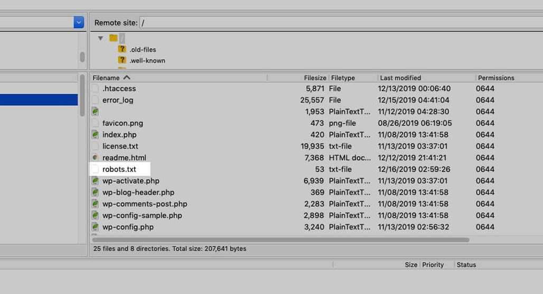Sort by the Filesize column header

click(315, 78)
